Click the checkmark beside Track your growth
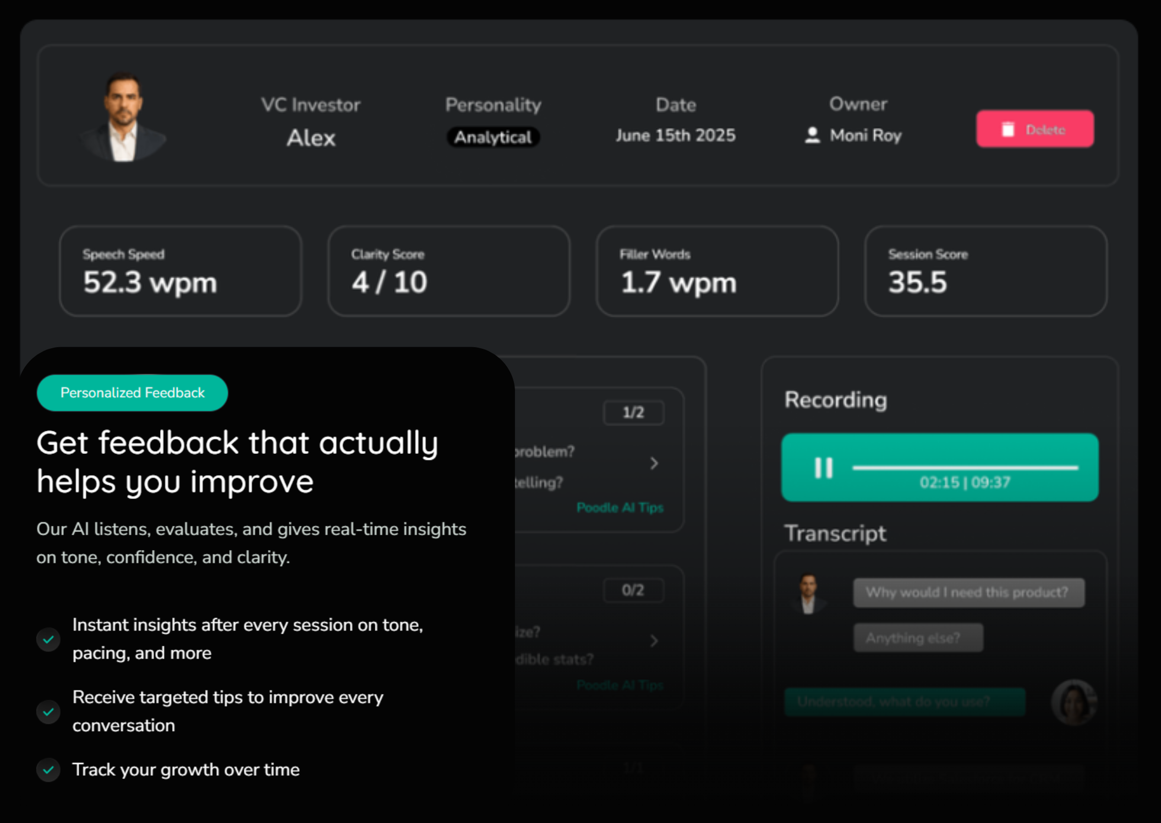 [x=48, y=770]
